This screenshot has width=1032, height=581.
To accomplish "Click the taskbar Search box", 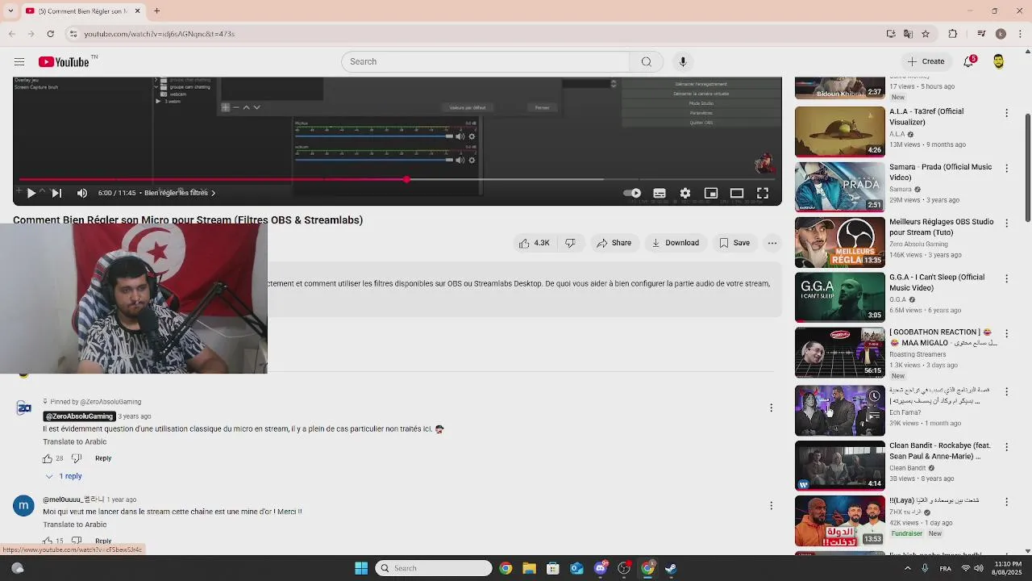I will 434,568.
